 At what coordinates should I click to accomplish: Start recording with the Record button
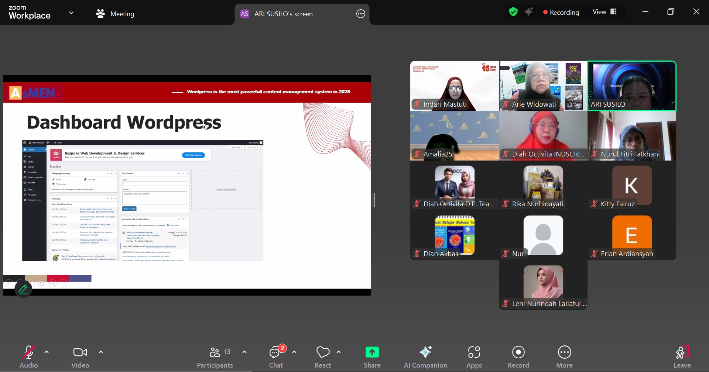[x=518, y=357]
